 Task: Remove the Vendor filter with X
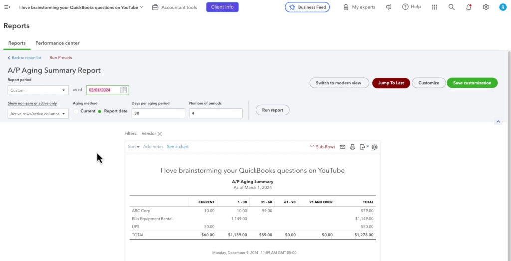(x=160, y=134)
